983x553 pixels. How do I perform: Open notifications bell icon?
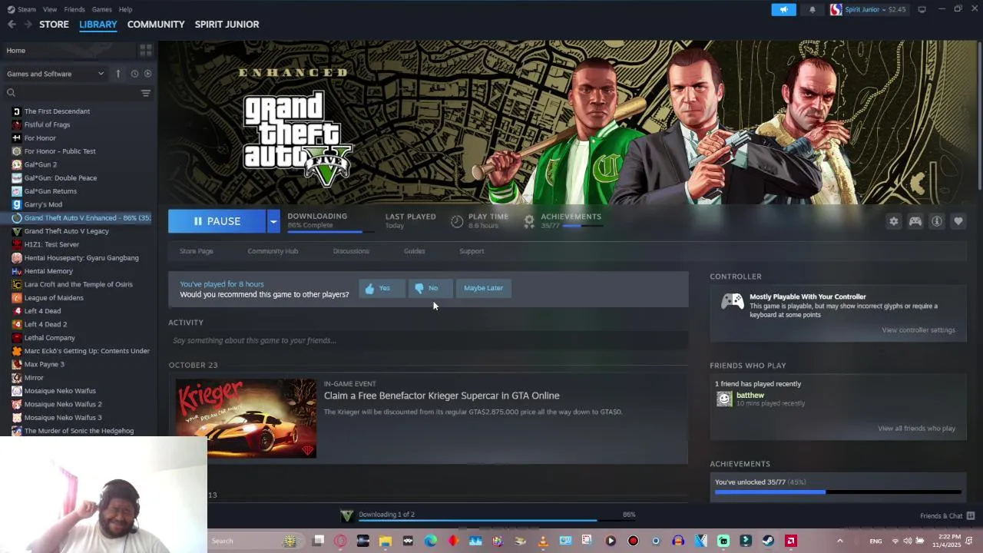click(x=813, y=9)
